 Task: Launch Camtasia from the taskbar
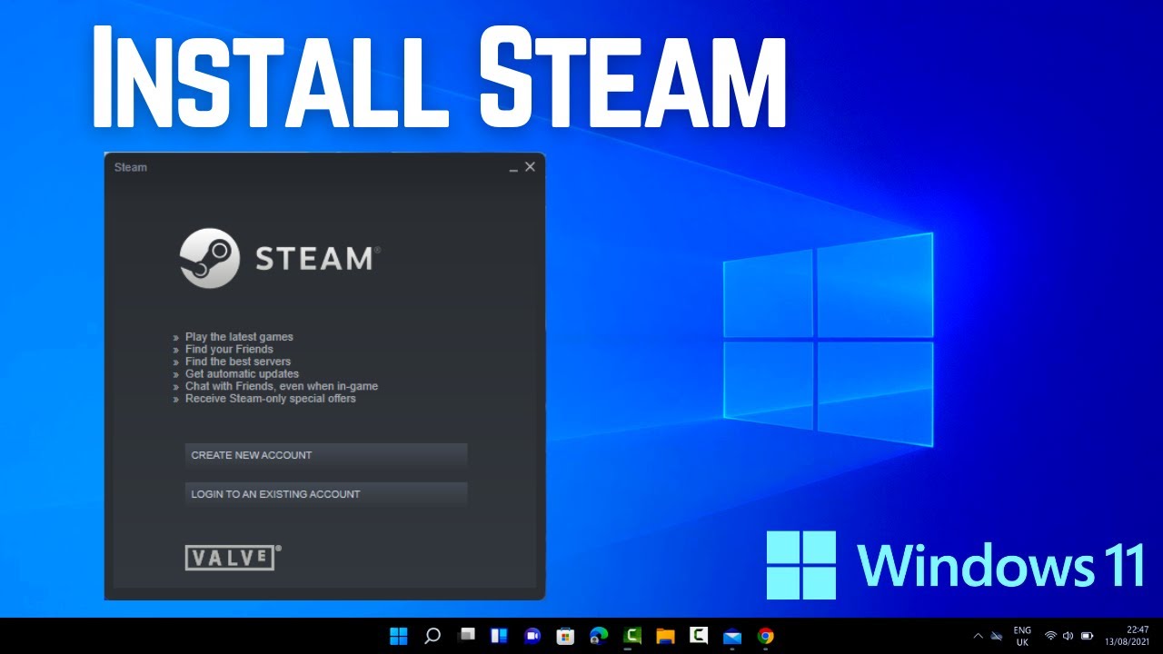pos(631,635)
